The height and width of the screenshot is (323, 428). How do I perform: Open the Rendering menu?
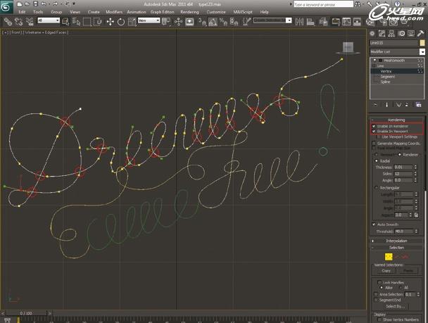pyautogui.click(x=189, y=12)
